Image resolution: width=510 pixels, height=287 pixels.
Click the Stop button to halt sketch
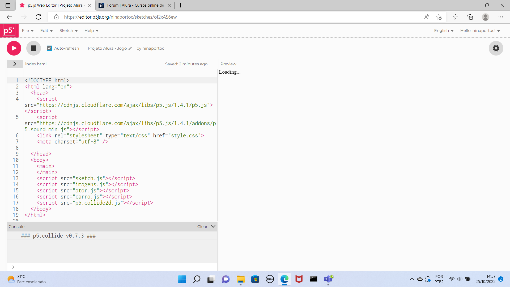tap(34, 48)
